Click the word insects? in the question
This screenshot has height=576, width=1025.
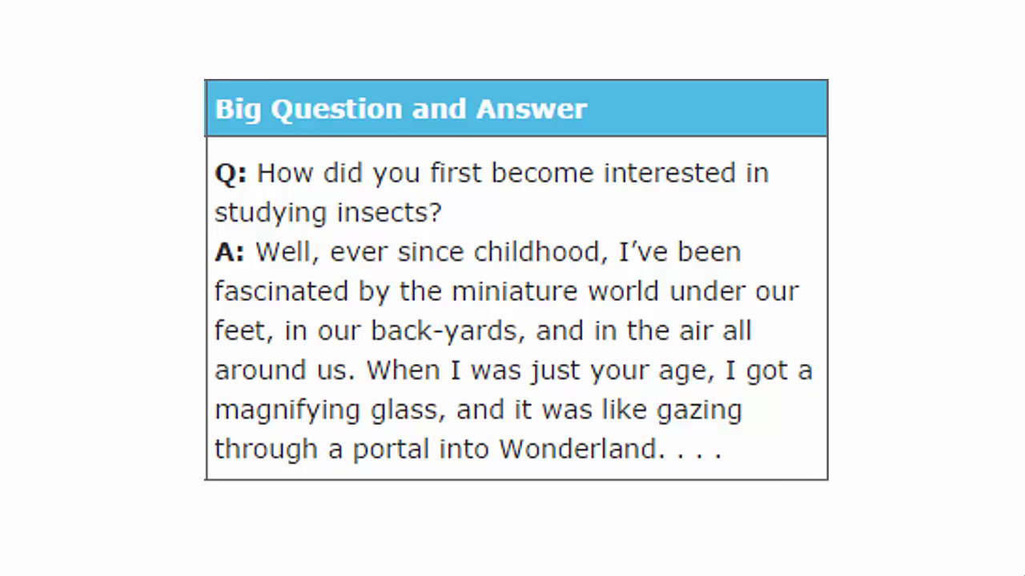389,213
